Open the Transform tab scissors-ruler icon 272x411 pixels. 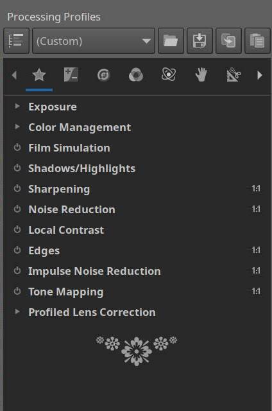(234, 75)
